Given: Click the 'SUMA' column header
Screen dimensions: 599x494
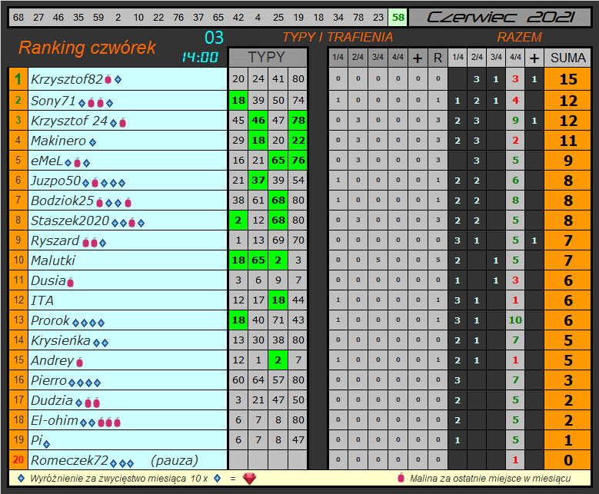Looking at the screenshot, I should coord(567,58).
